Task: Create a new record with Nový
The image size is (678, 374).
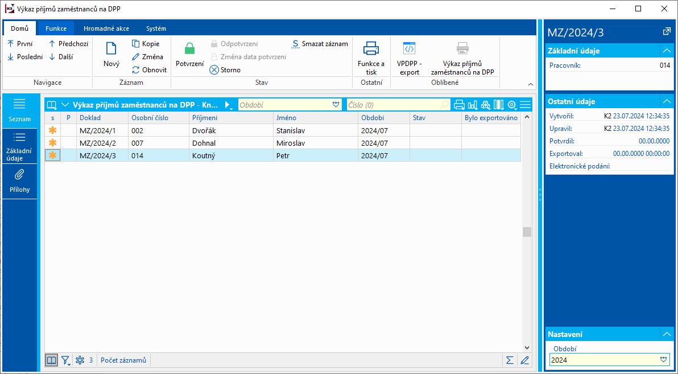Action: [111, 56]
